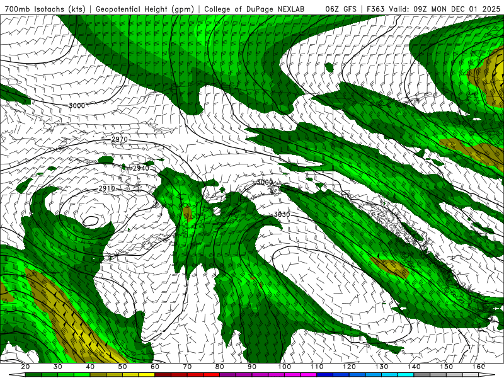The height and width of the screenshot is (378, 504).
Task: Click the 30 value on the color scale
Action: (58, 367)
